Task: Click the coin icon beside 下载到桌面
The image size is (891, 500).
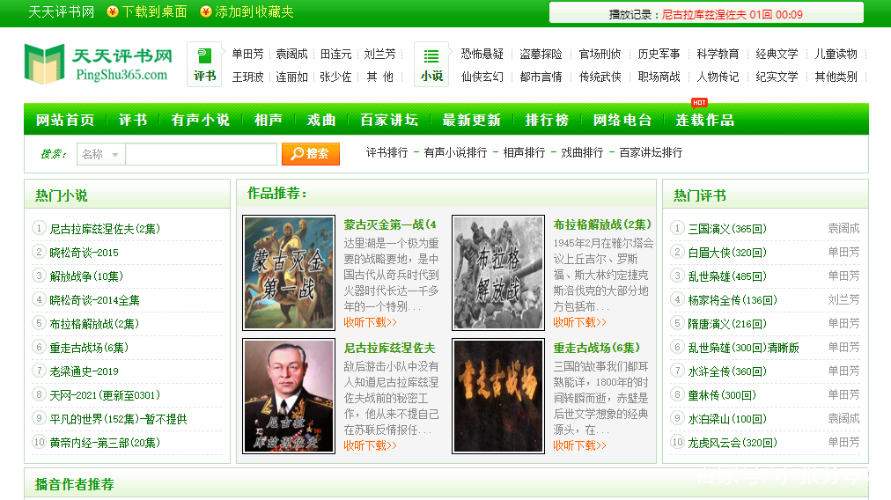Action: point(113,11)
